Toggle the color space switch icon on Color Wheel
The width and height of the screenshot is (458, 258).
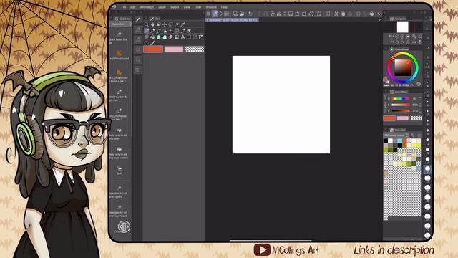pos(419,85)
